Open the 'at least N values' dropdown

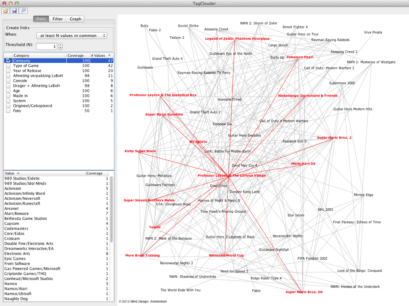[x=72, y=36]
